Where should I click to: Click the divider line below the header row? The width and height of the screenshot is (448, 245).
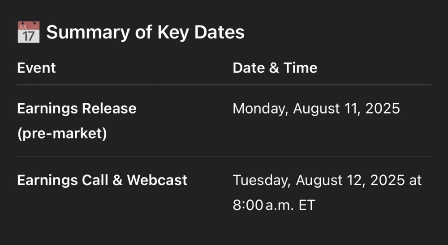tap(224, 84)
